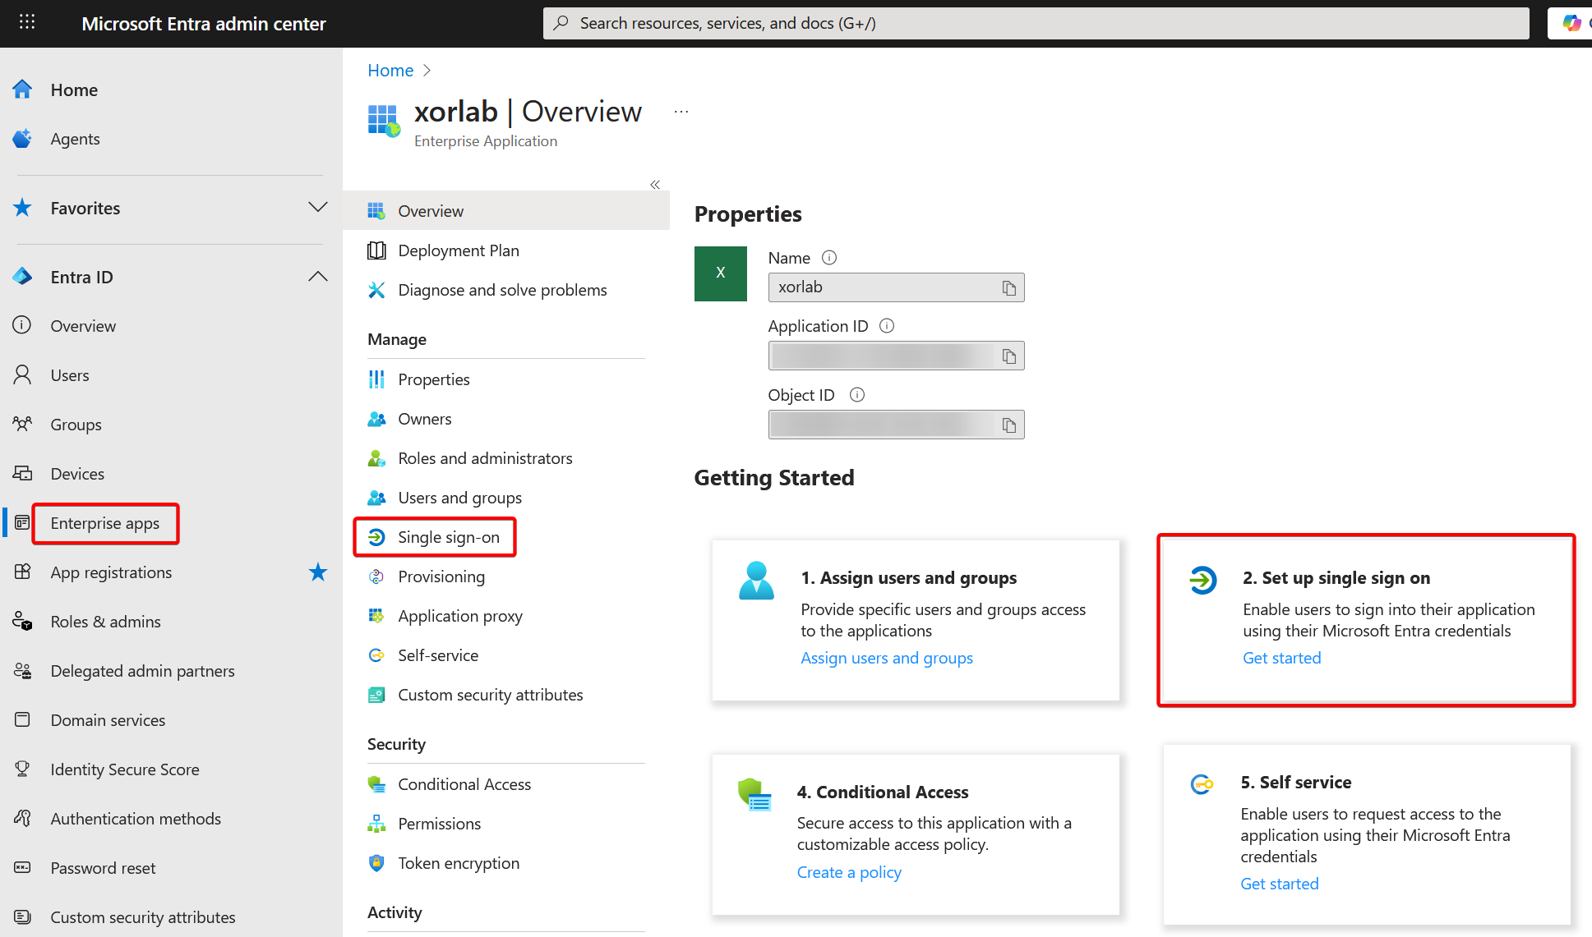The width and height of the screenshot is (1592, 937).
Task: Click the Self service card icon
Action: point(1202,784)
